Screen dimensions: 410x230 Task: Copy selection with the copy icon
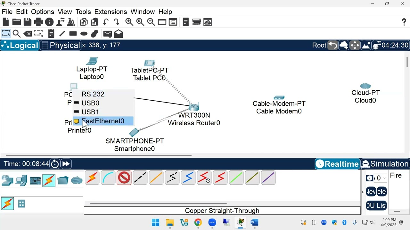click(x=84, y=22)
